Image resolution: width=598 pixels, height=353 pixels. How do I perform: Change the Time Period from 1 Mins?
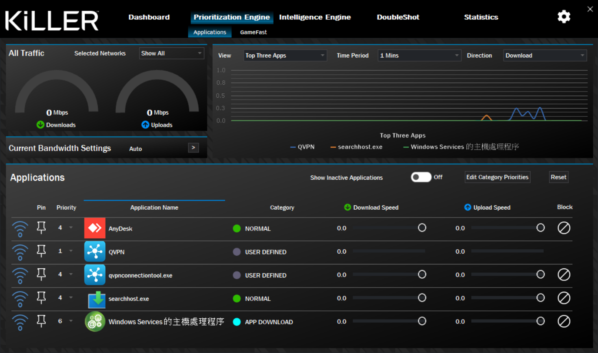(x=419, y=55)
